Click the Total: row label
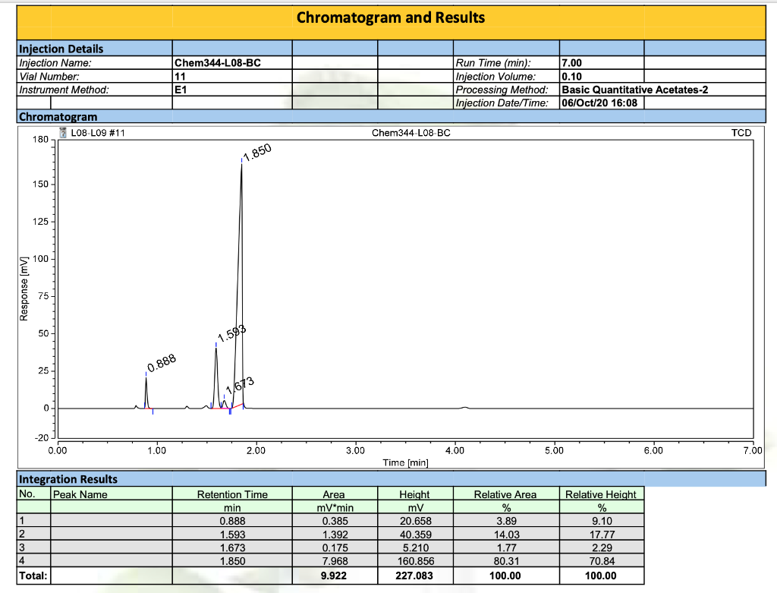 click(x=33, y=576)
